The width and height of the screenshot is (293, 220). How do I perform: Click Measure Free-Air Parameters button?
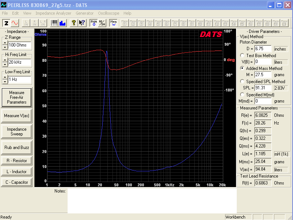click(x=17, y=97)
